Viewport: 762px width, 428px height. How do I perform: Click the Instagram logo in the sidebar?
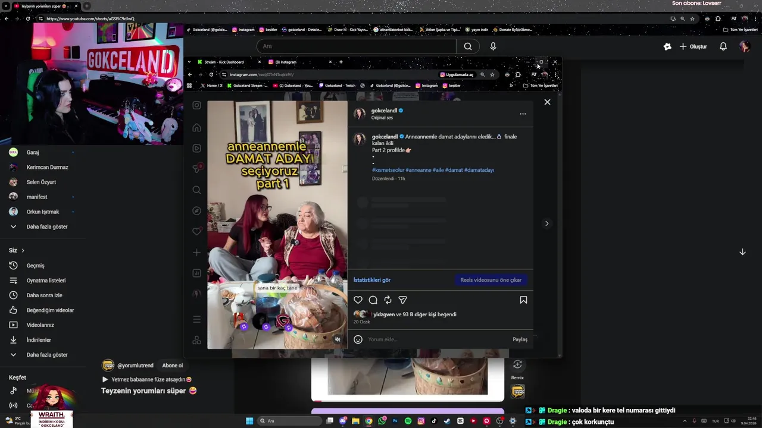pos(196,105)
